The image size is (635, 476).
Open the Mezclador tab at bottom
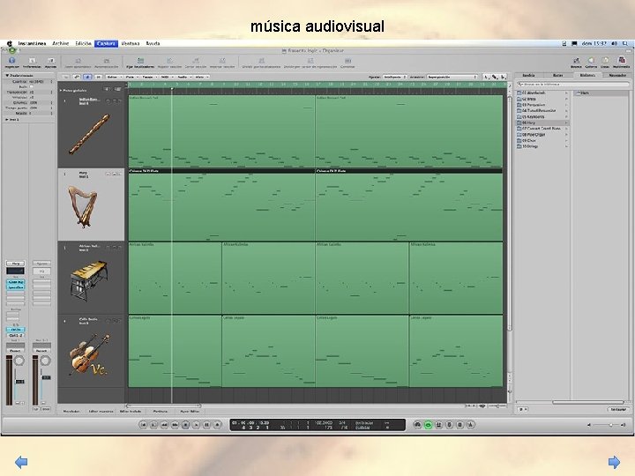[71, 411]
